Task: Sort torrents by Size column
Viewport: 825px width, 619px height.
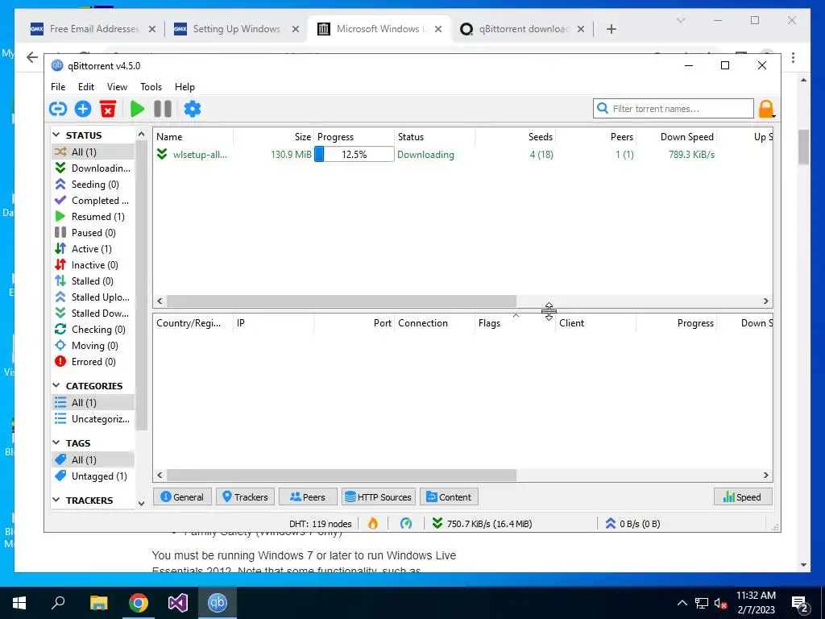Action: click(x=274, y=137)
